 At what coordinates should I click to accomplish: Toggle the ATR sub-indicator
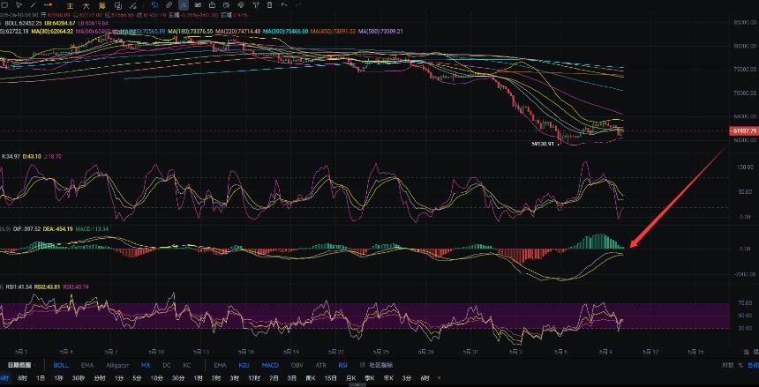(x=321, y=365)
